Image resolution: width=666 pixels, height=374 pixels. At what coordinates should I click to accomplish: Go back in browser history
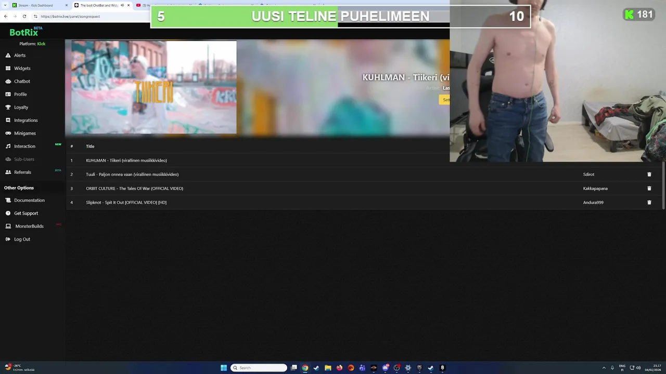coord(6,16)
